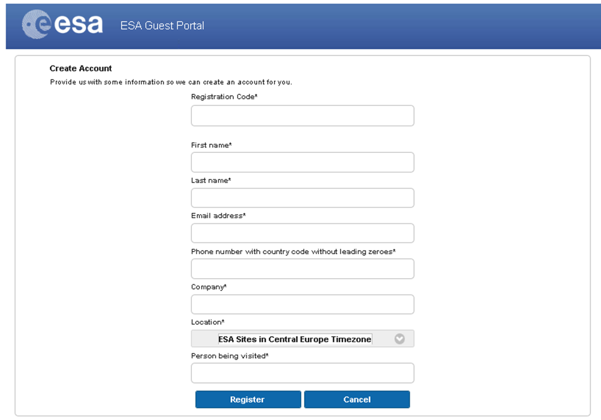Open the ESA Sites in Central Europe Timezone dropdown
Screen dimensions: 601x420
(302, 339)
